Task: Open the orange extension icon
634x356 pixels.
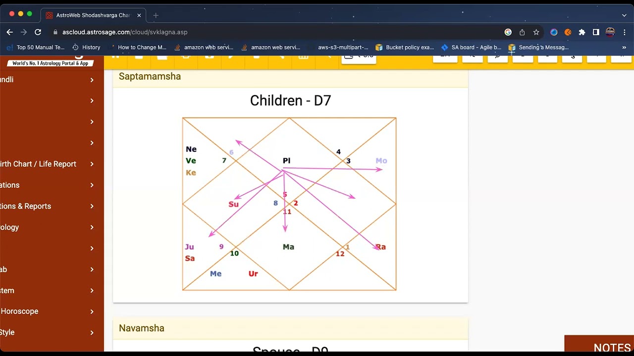Action: click(x=568, y=32)
